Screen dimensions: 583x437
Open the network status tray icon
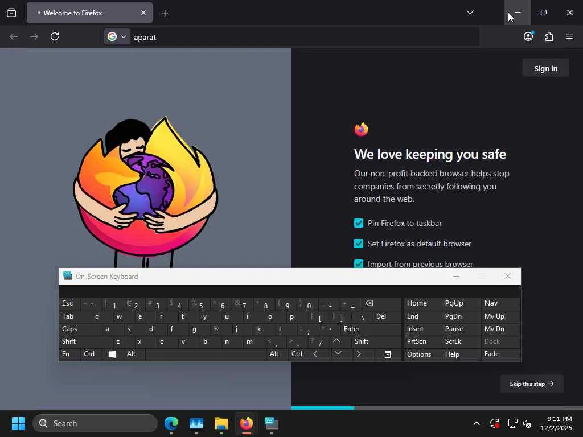coord(512,423)
